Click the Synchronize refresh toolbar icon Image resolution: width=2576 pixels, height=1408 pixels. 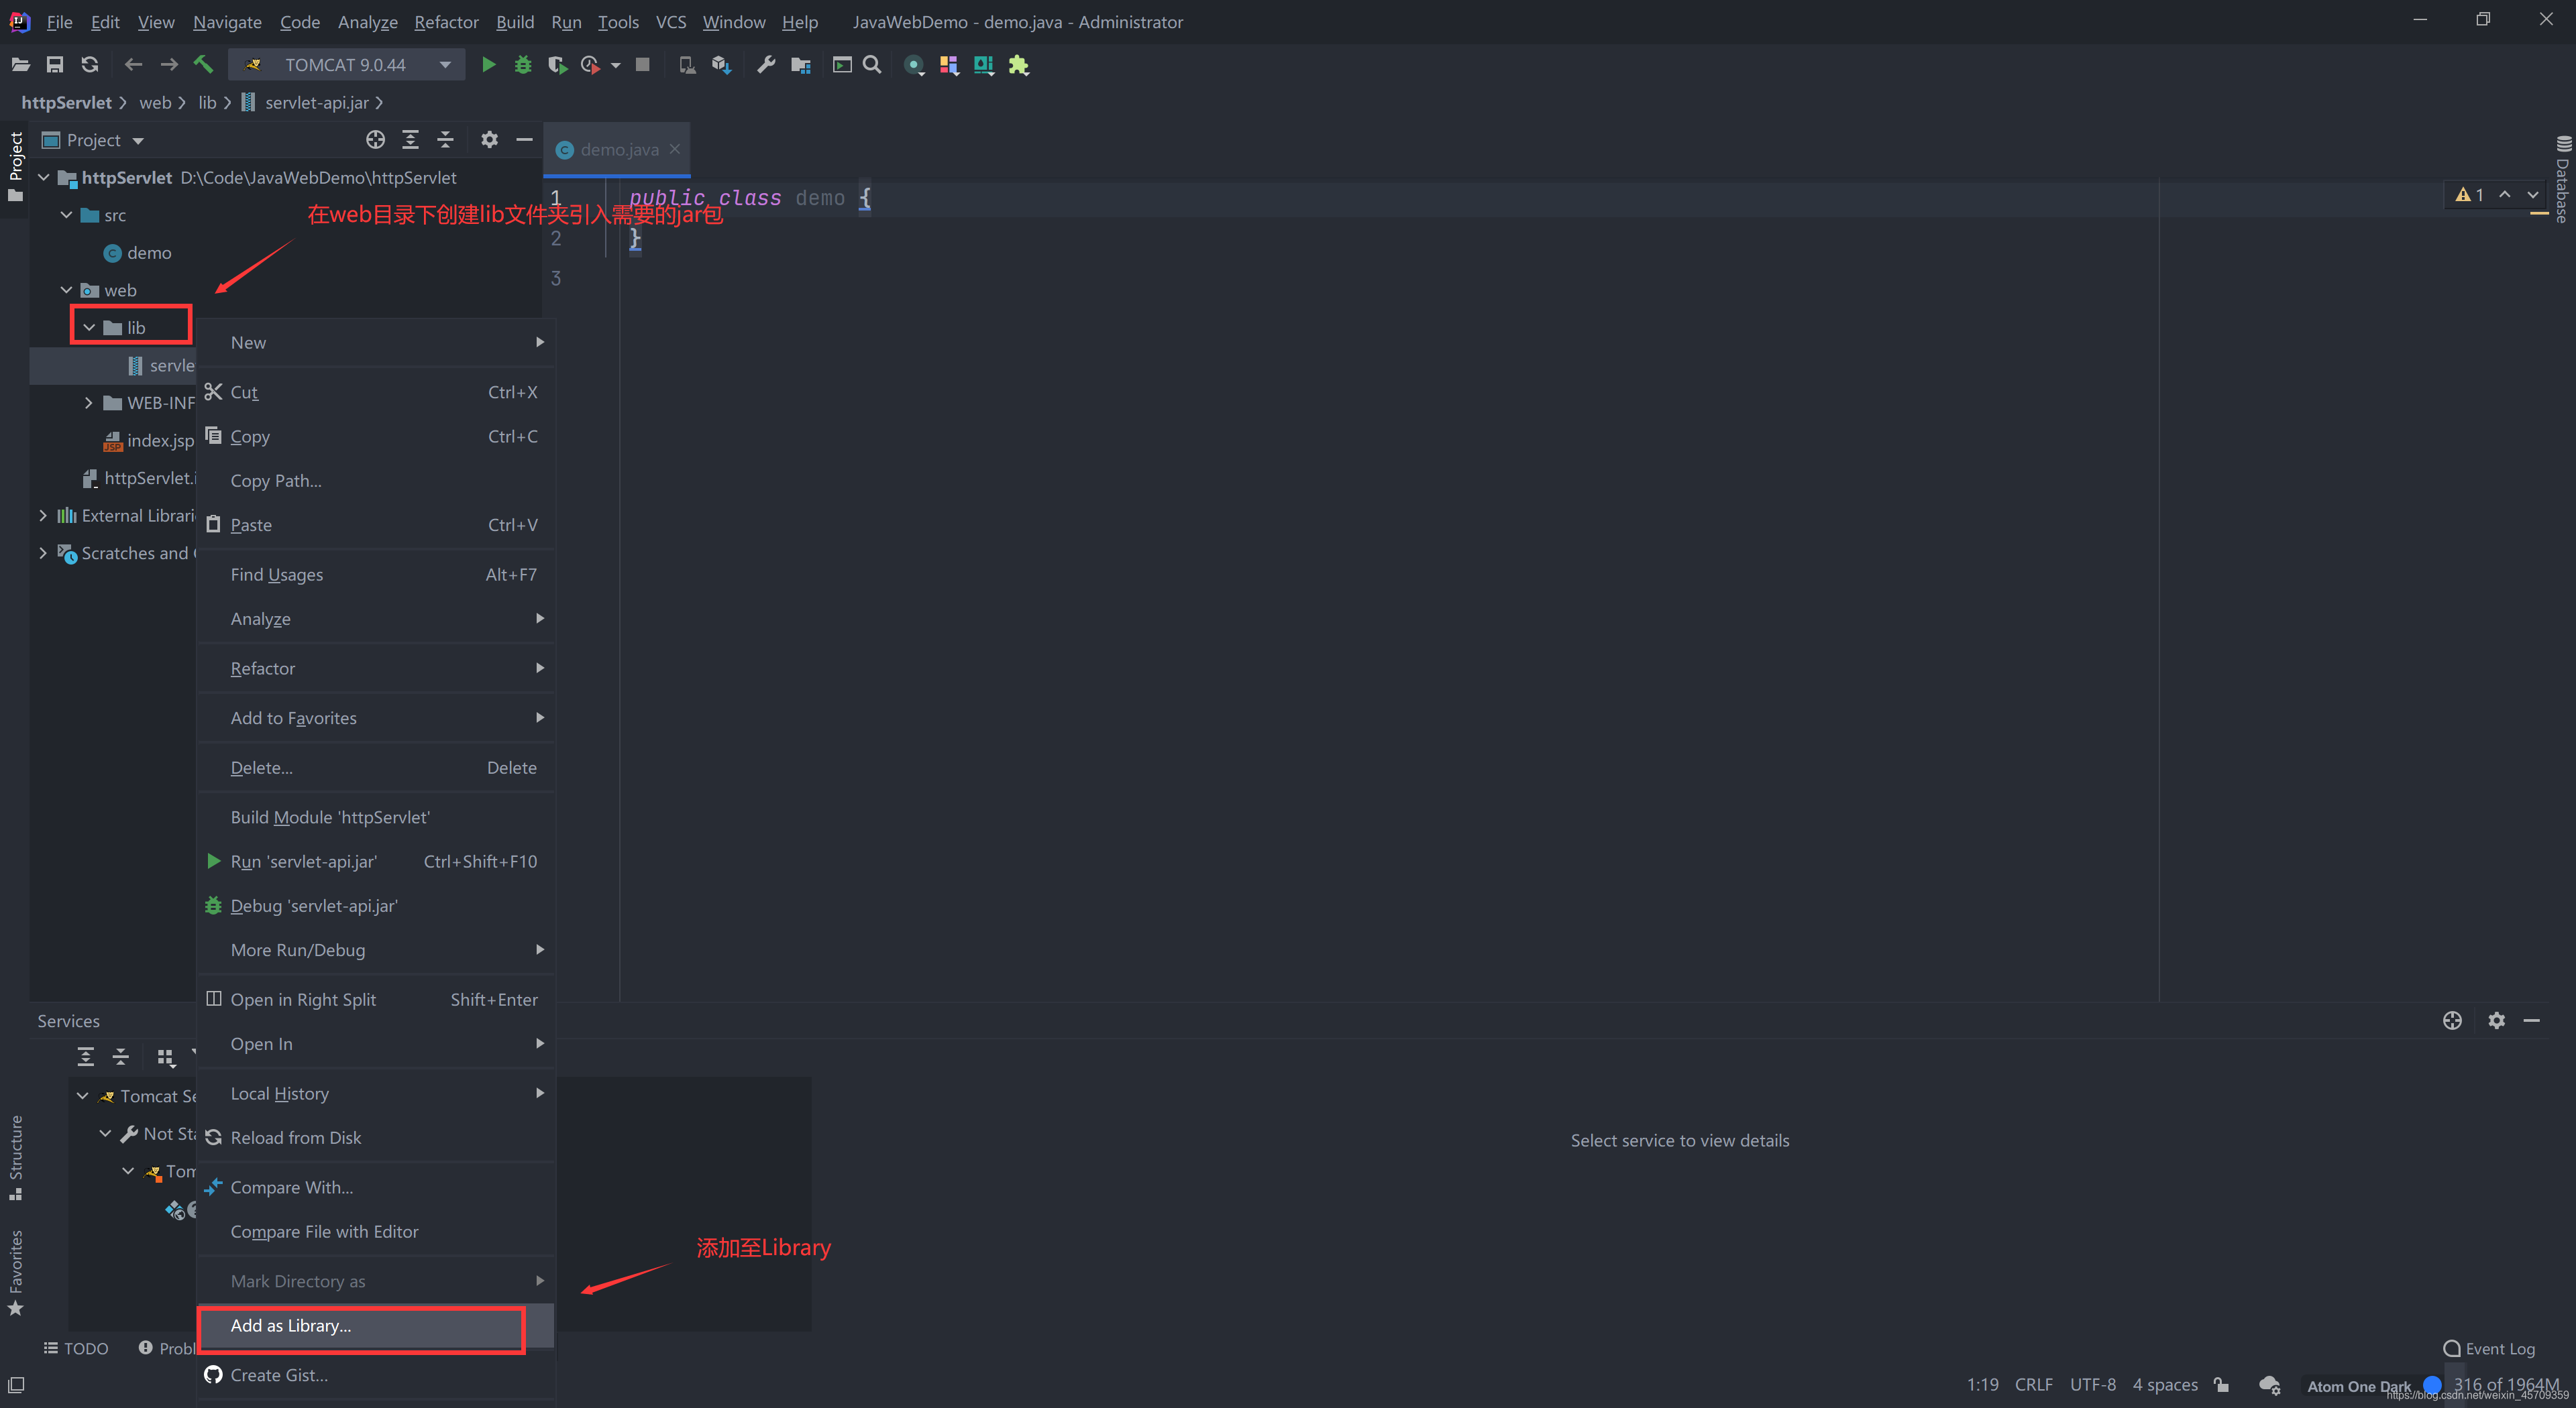(90, 65)
